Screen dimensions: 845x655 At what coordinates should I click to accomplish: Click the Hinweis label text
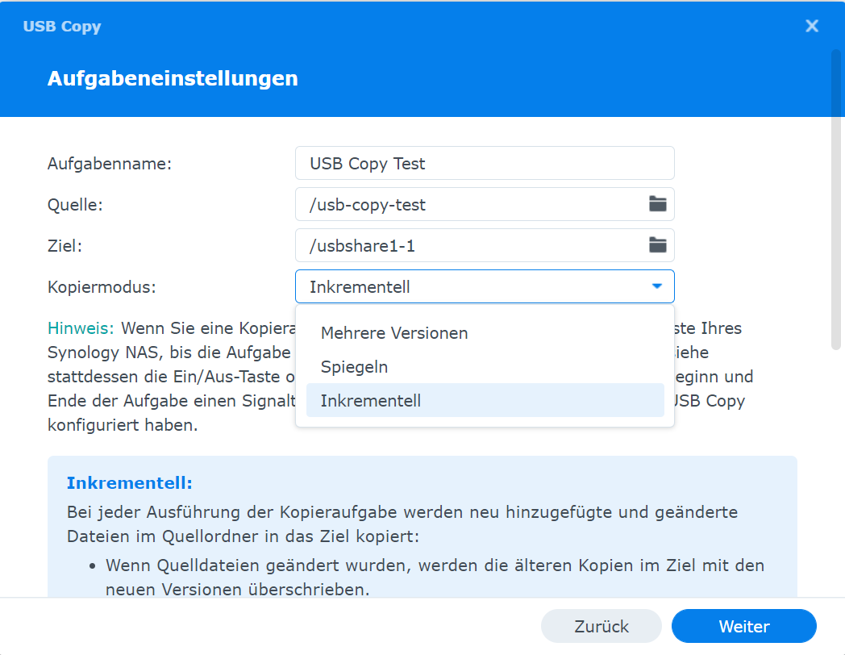click(x=80, y=328)
